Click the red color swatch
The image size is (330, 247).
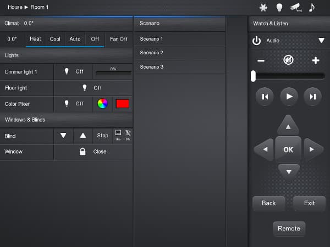pyautogui.click(x=123, y=104)
